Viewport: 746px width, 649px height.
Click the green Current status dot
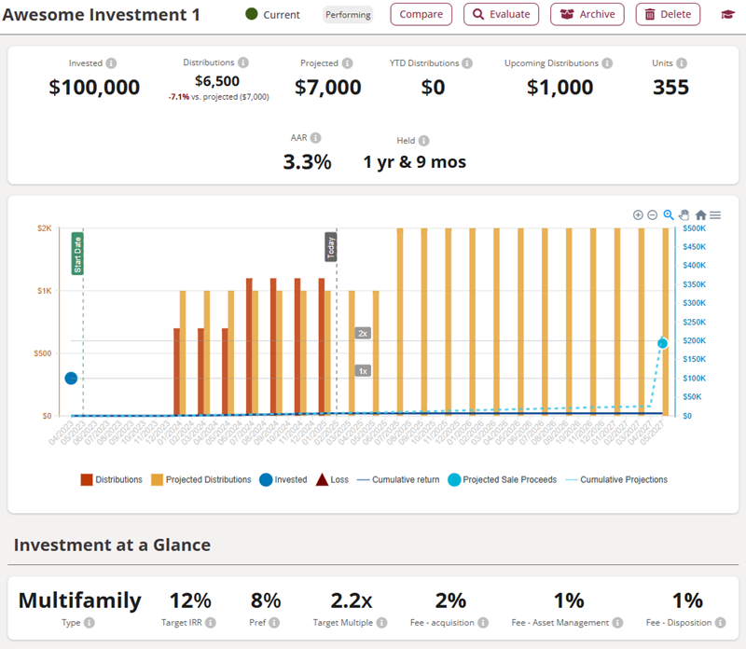251,14
